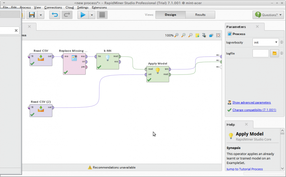Click the Read CSV out port
Image resolution: width=286 pixels, height=177 pixels.
[53, 56]
